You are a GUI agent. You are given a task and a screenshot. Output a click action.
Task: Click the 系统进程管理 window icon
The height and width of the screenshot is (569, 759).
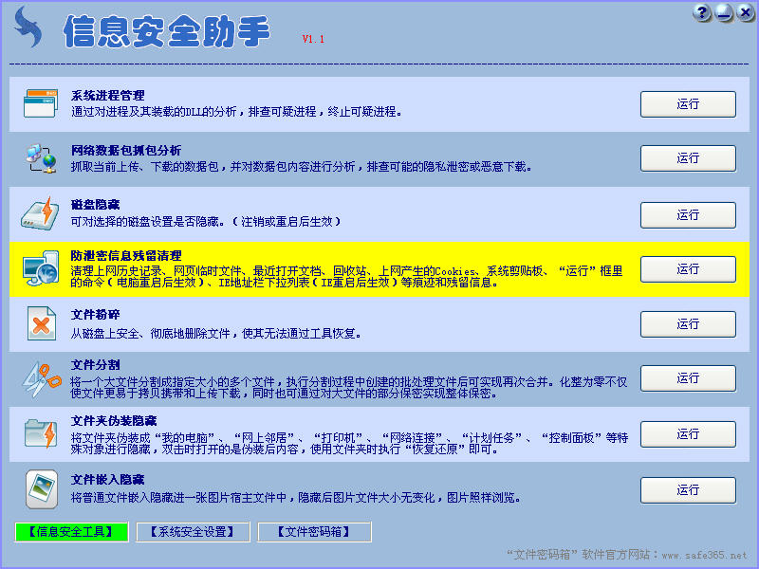point(41,103)
